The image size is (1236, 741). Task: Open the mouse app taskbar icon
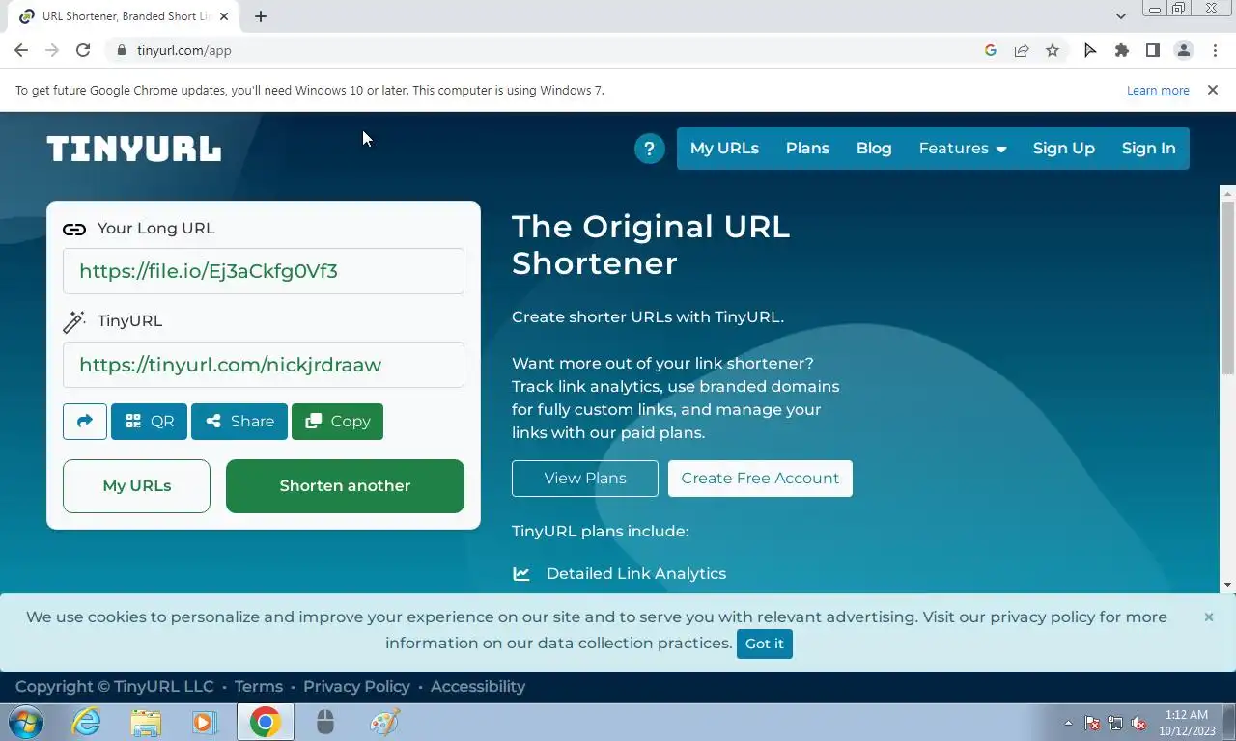(325, 722)
